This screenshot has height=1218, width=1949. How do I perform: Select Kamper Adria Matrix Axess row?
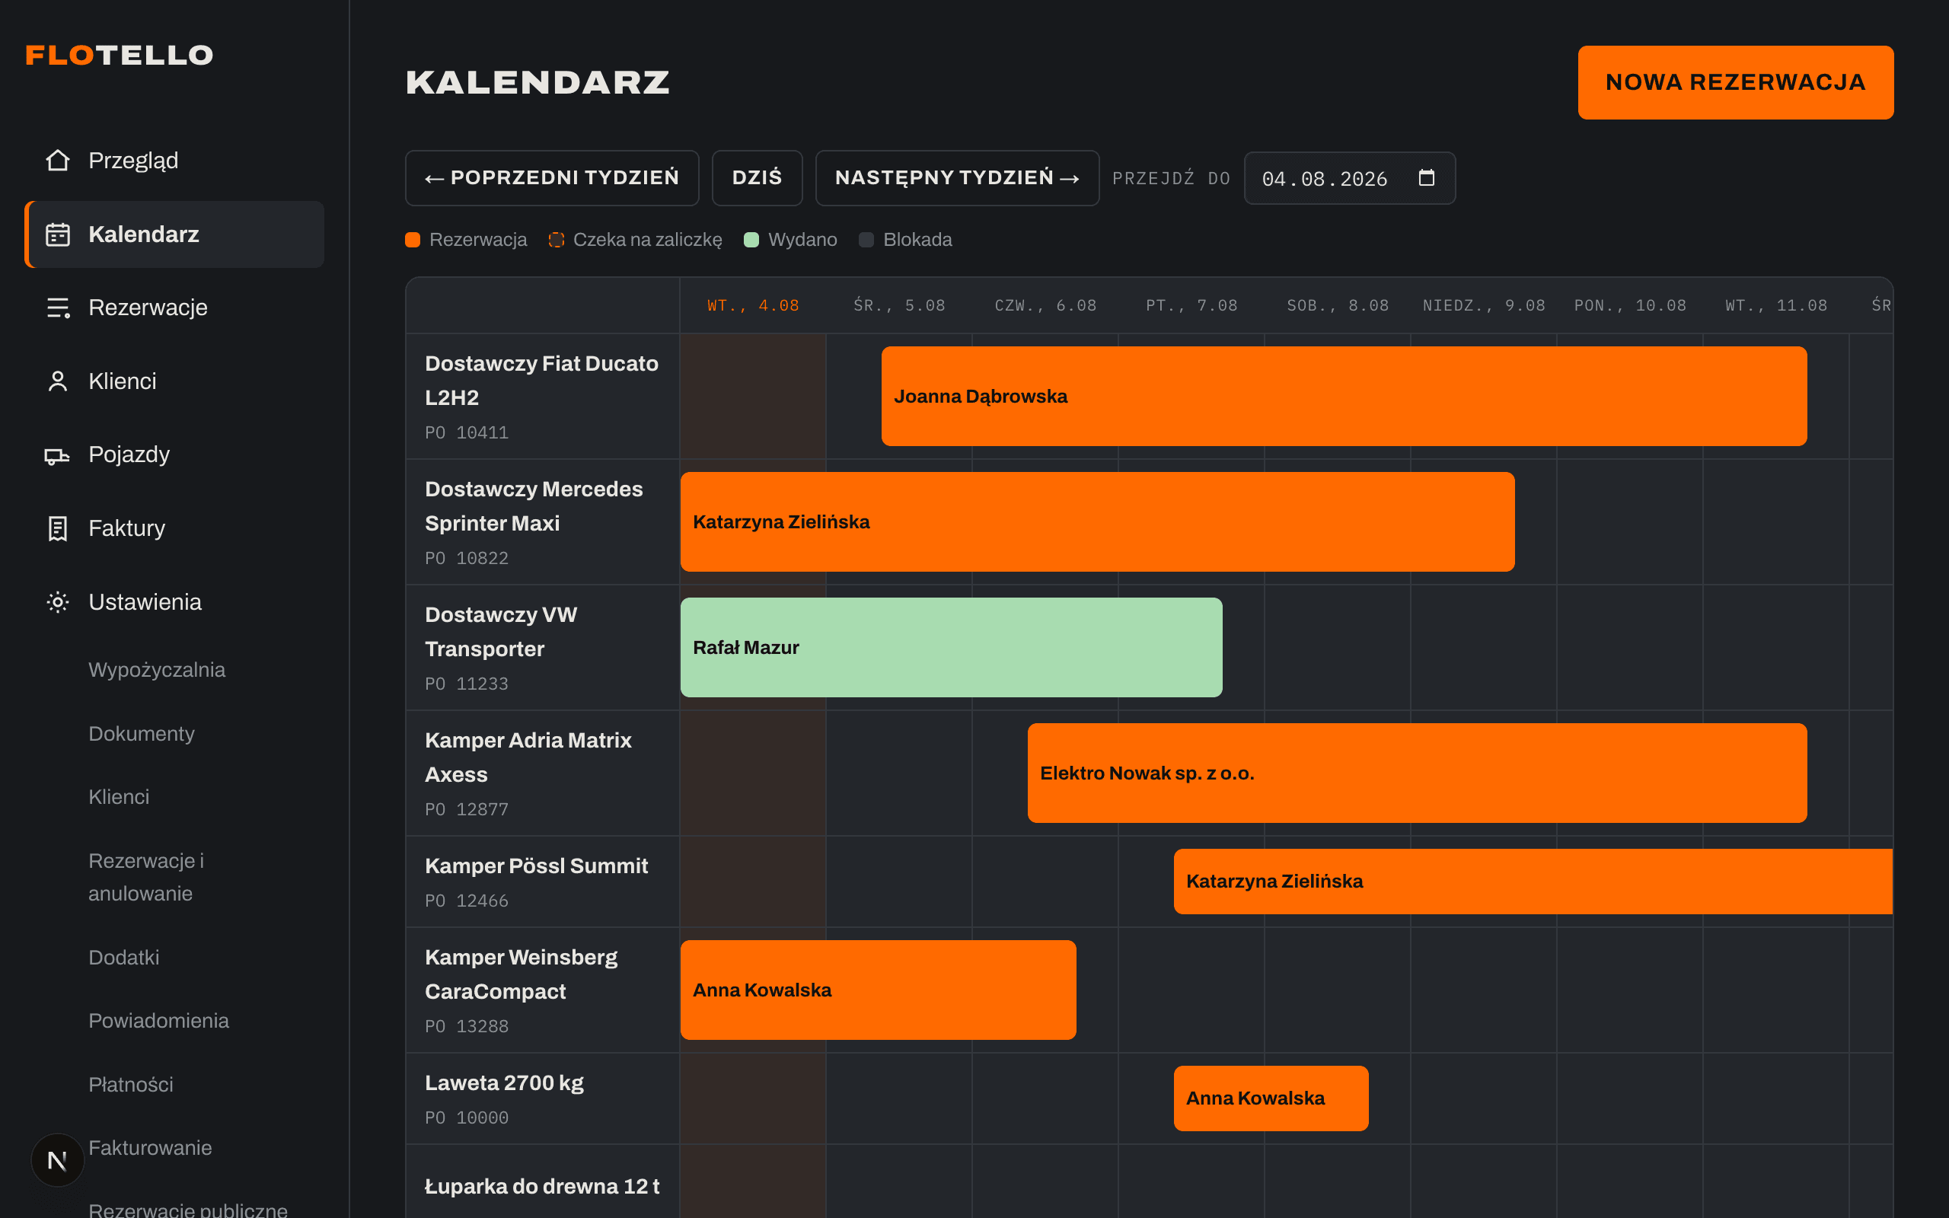[543, 773]
